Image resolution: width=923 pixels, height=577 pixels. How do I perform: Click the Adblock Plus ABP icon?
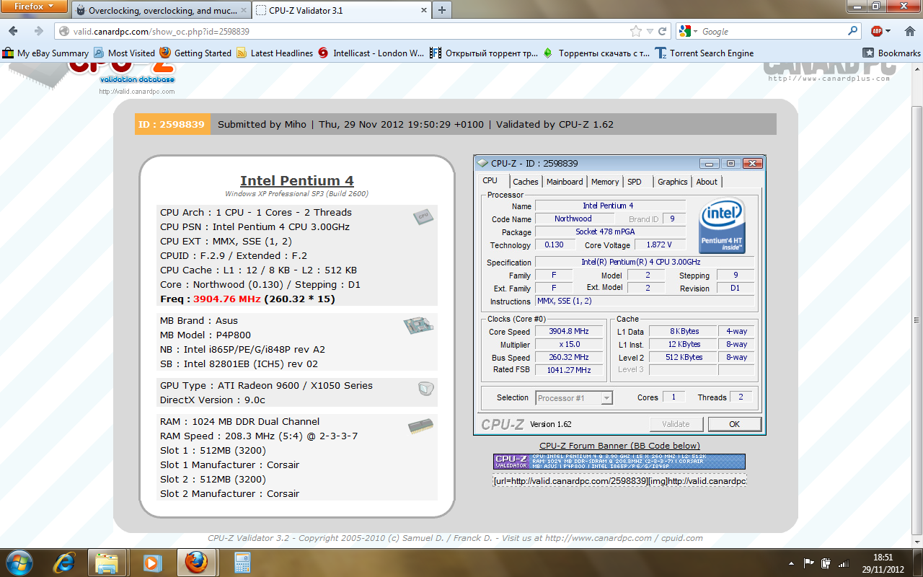click(x=877, y=32)
